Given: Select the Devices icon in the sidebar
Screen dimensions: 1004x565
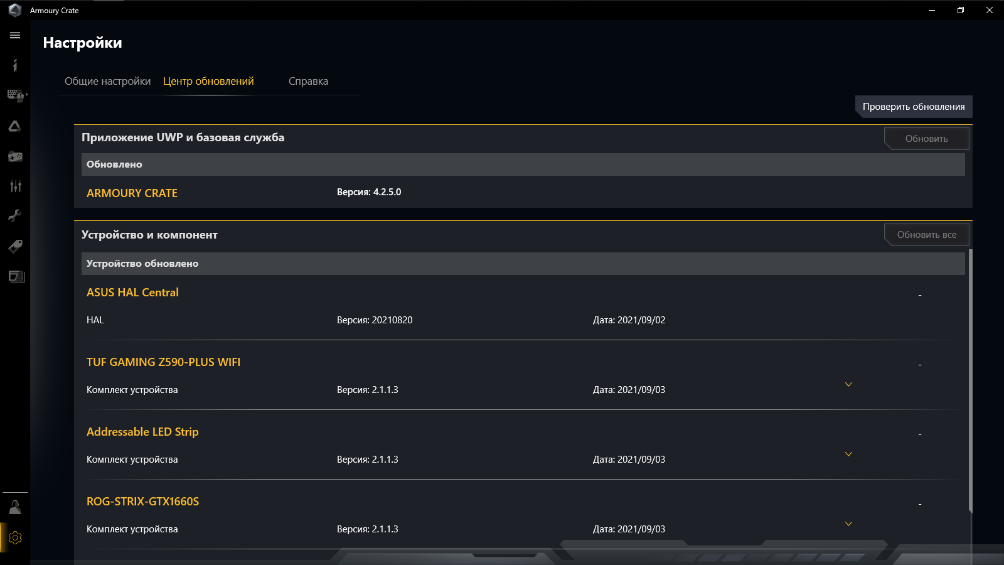Looking at the screenshot, I should (x=15, y=95).
